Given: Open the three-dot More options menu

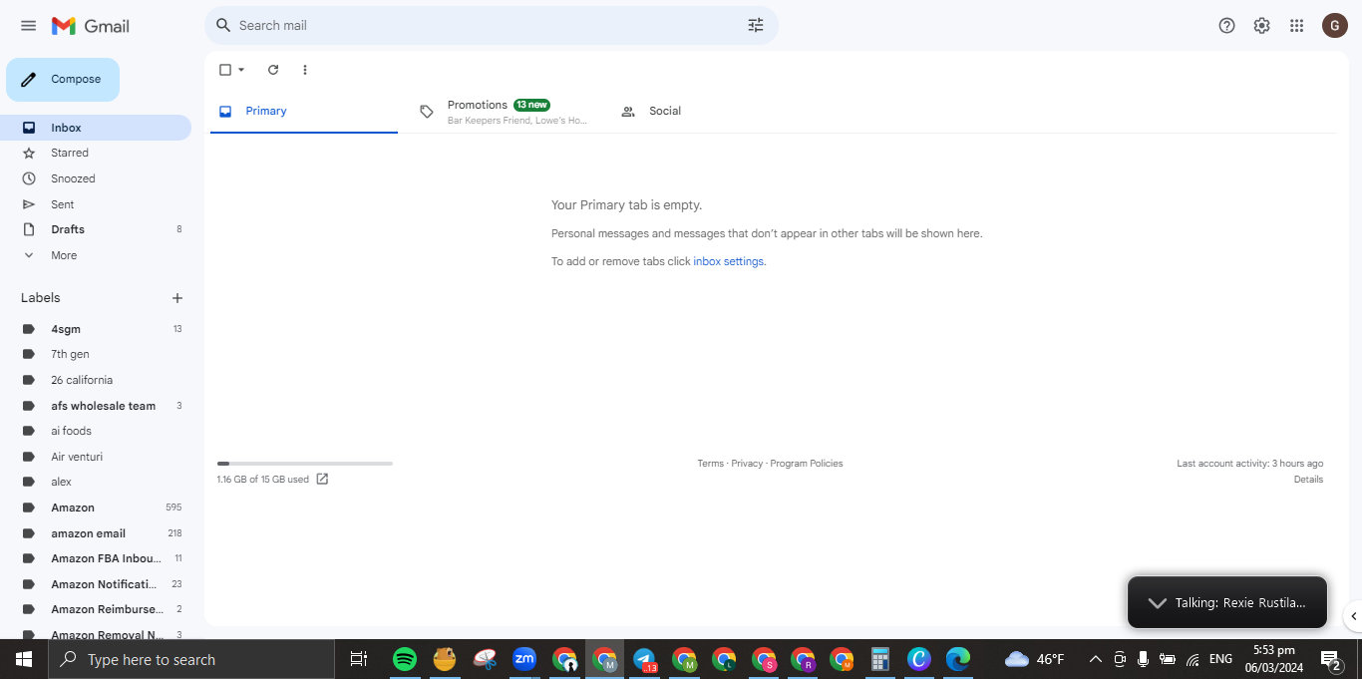Looking at the screenshot, I should pyautogui.click(x=305, y=70).
